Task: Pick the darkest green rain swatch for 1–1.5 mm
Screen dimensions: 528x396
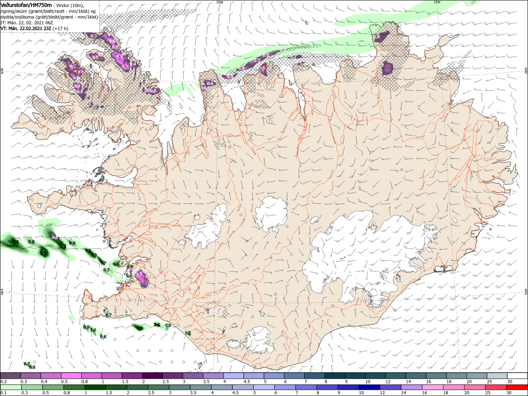Action: [95, 387]
